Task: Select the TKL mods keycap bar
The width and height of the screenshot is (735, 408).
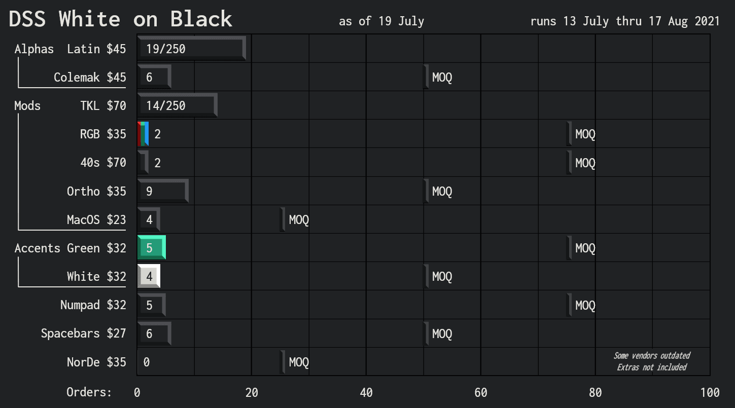Action: click(x=176, y=105)
